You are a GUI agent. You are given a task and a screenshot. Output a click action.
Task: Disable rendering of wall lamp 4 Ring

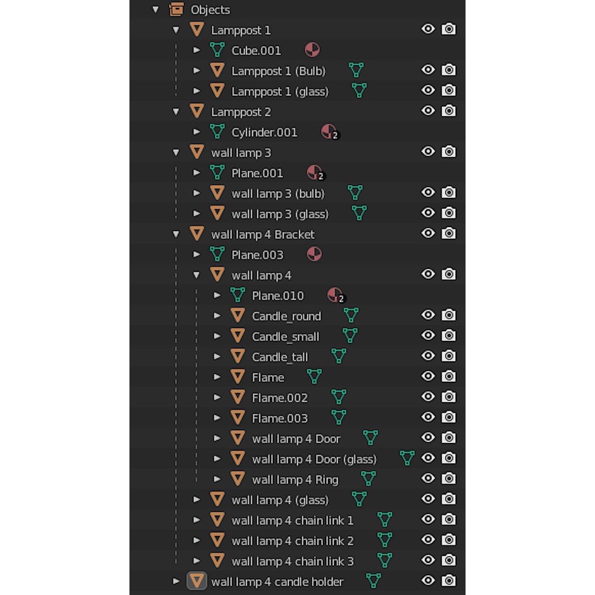[448, 479]
